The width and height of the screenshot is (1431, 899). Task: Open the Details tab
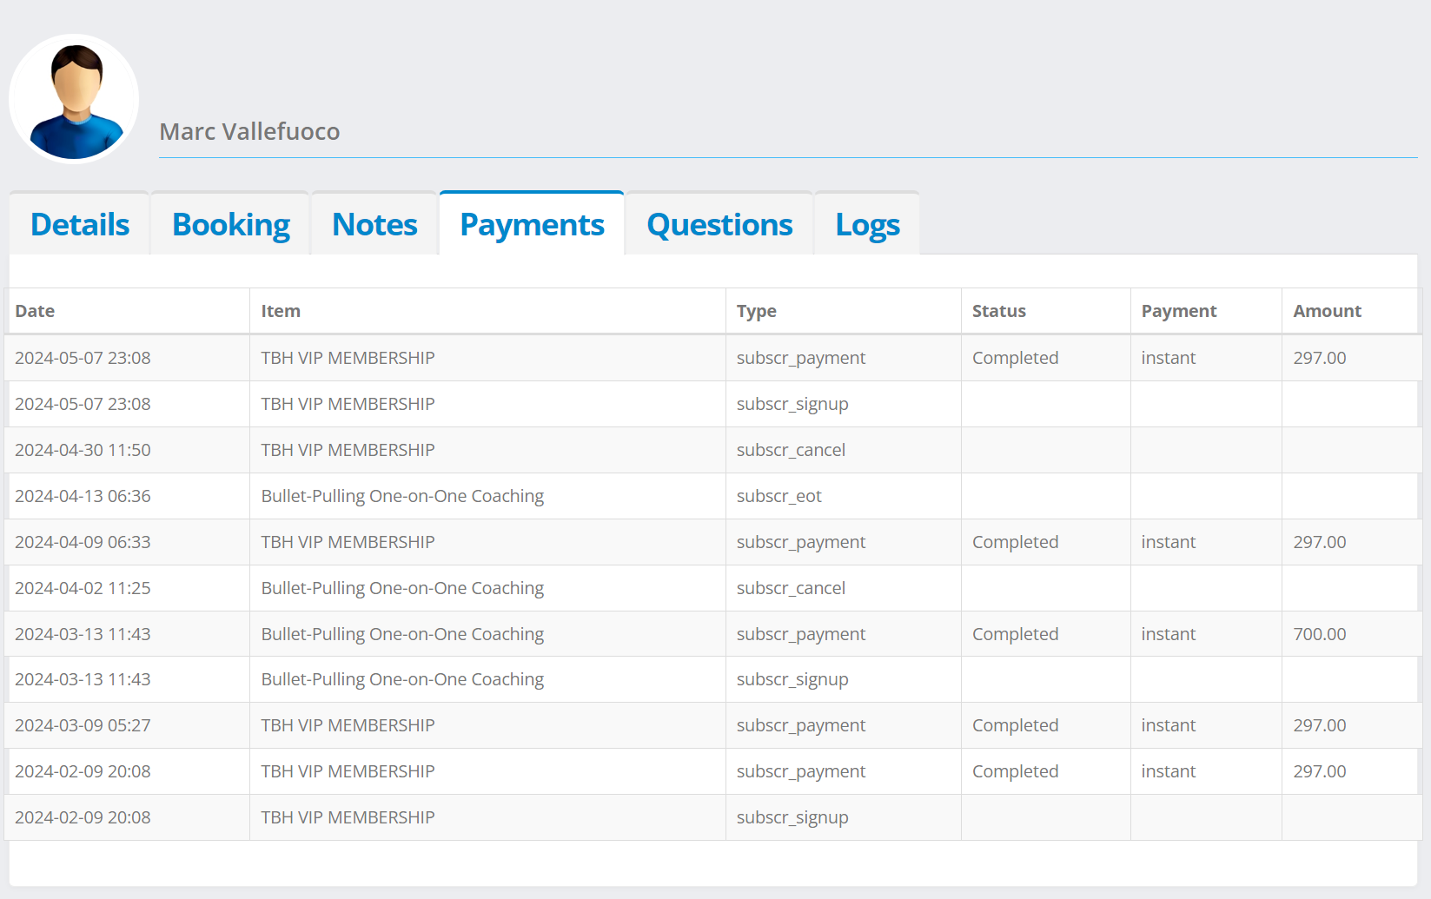click(80, 225)
